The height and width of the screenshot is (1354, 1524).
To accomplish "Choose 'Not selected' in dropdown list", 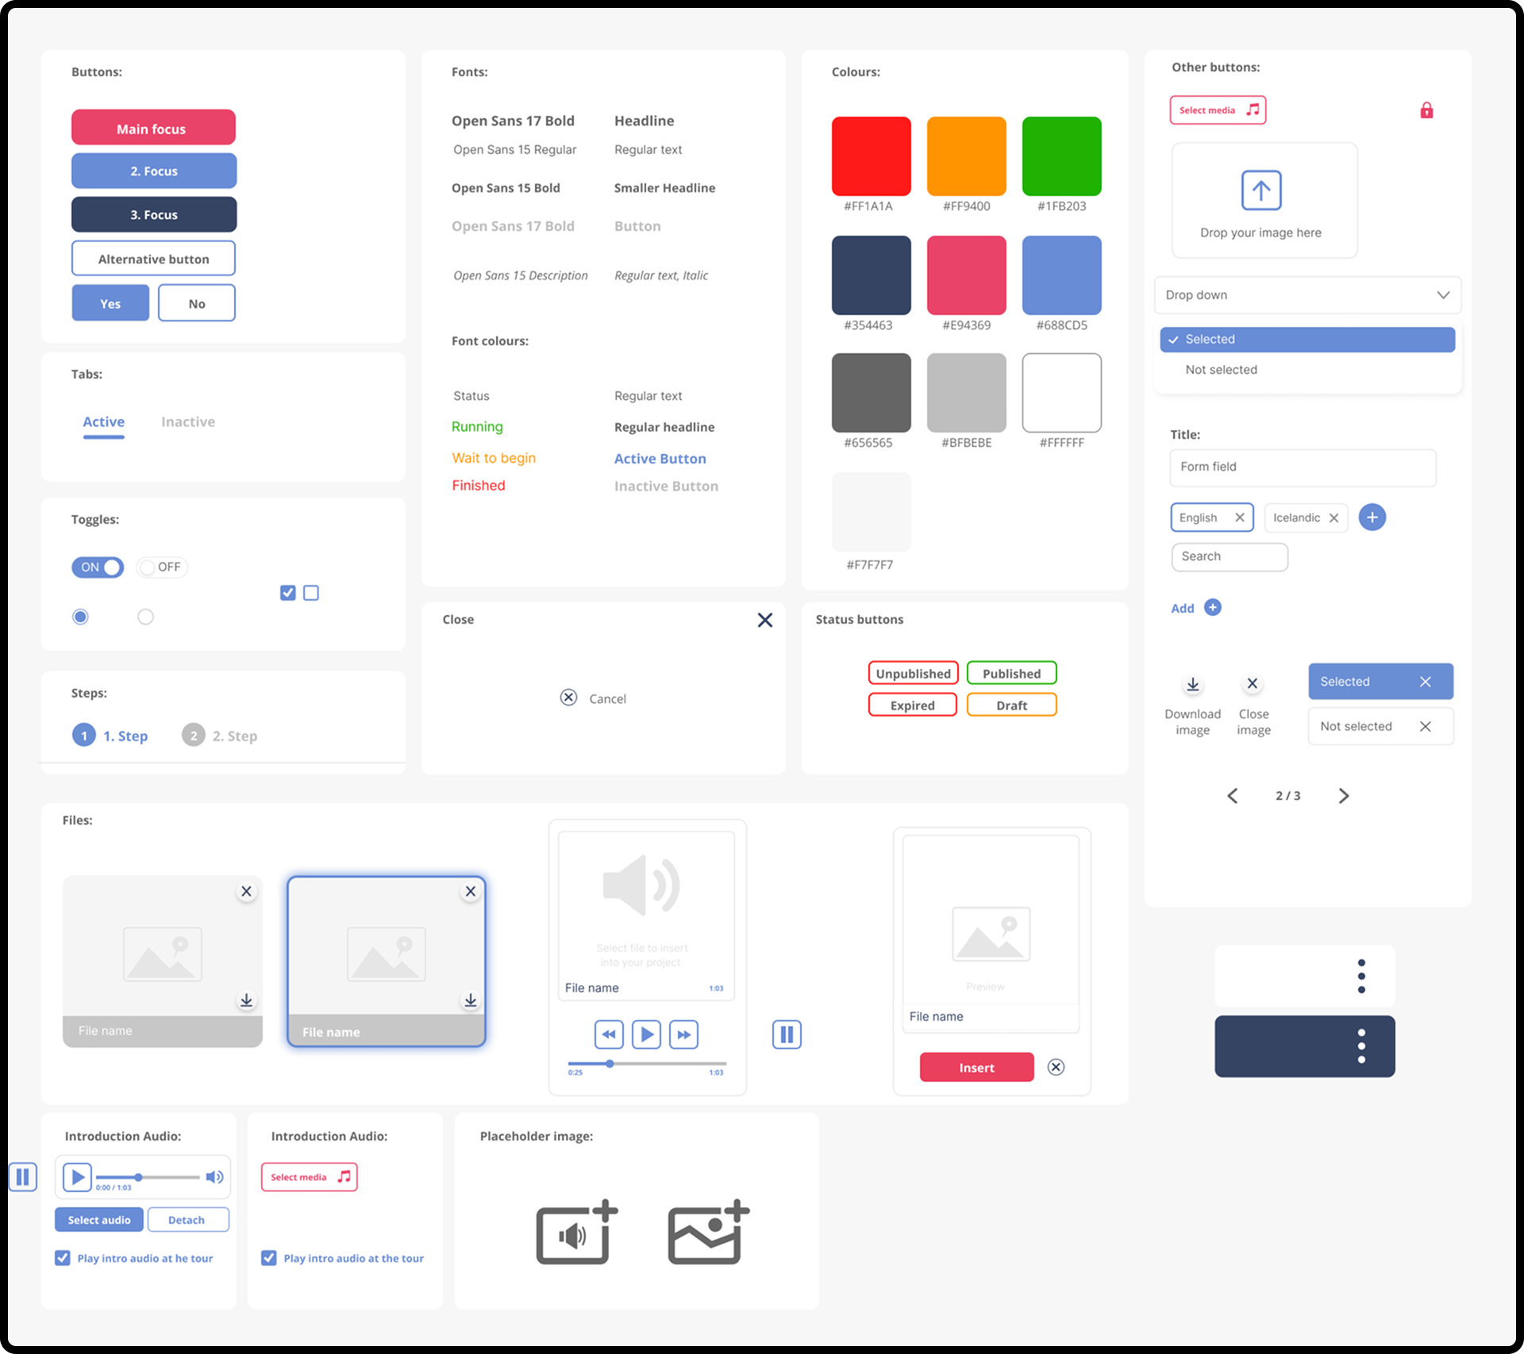I will (x=1221, y=370).
